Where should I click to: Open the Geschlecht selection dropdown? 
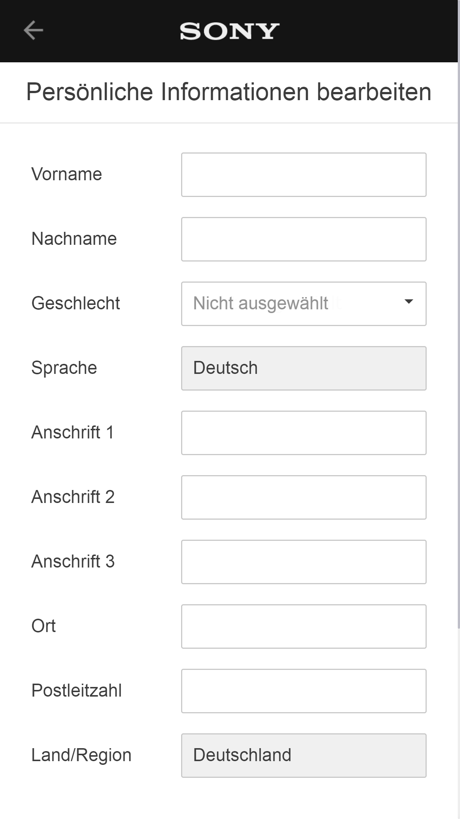pyautogui.click(x=304, y=303)
